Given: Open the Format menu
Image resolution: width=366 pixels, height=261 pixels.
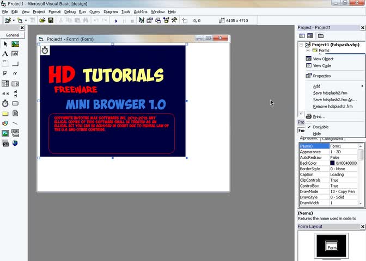Looking at the screenshot, I should 54,12.
